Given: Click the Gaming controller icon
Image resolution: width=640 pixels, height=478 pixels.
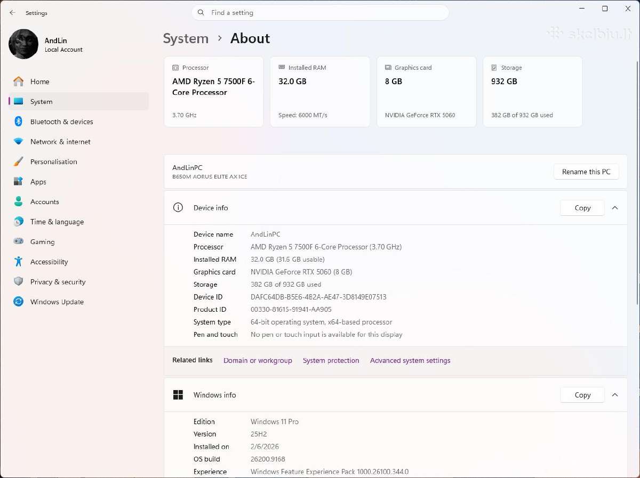Looking at the screenshot, I should pos(19,241).
